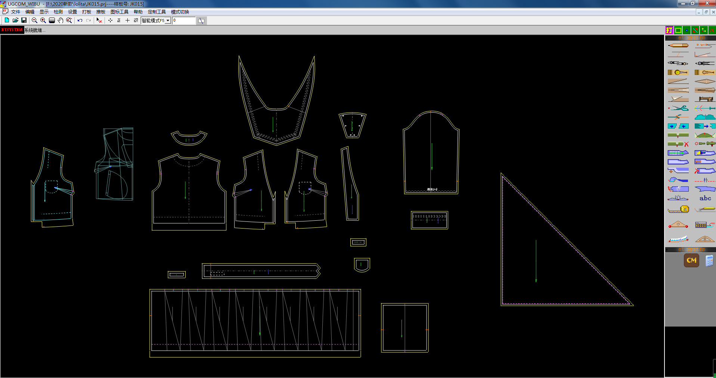Select the compass tool icon

[x=678, y=63]
